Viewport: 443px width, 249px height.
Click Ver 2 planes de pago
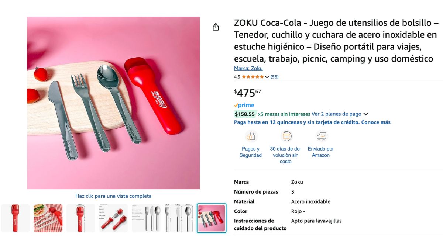337,114
